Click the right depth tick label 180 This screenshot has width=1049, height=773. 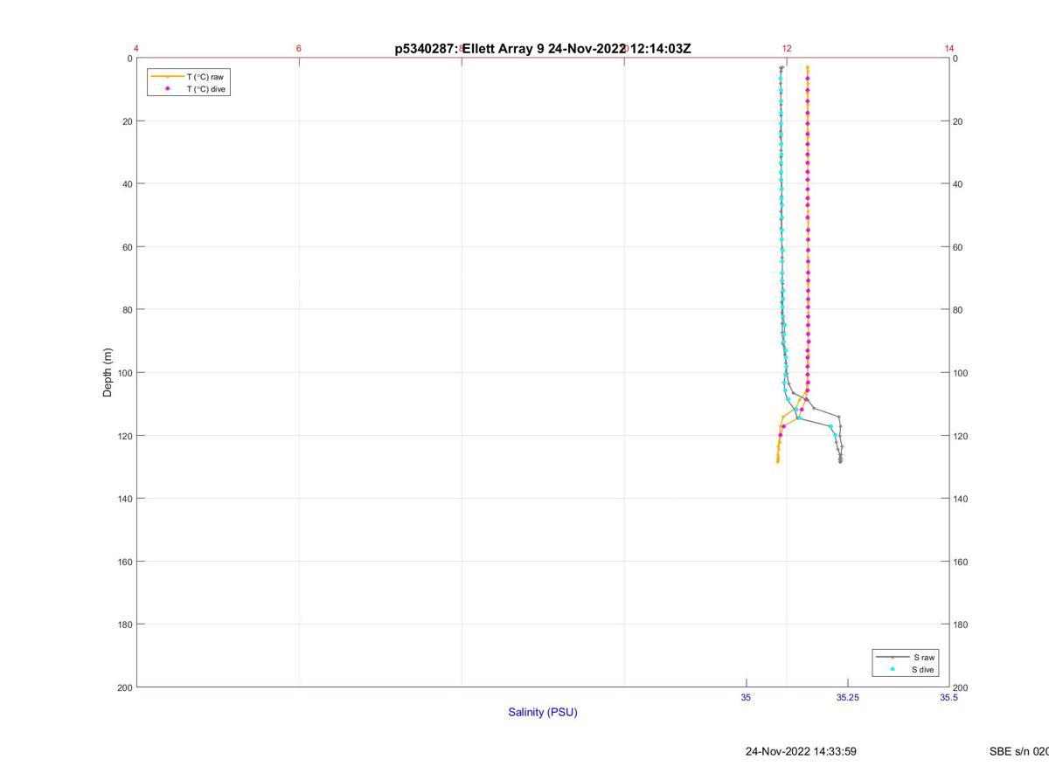(962, 625)
